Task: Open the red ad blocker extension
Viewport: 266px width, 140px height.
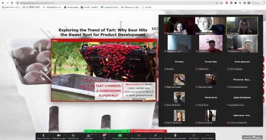Action: pyautogui.click(x=227, y=3)
